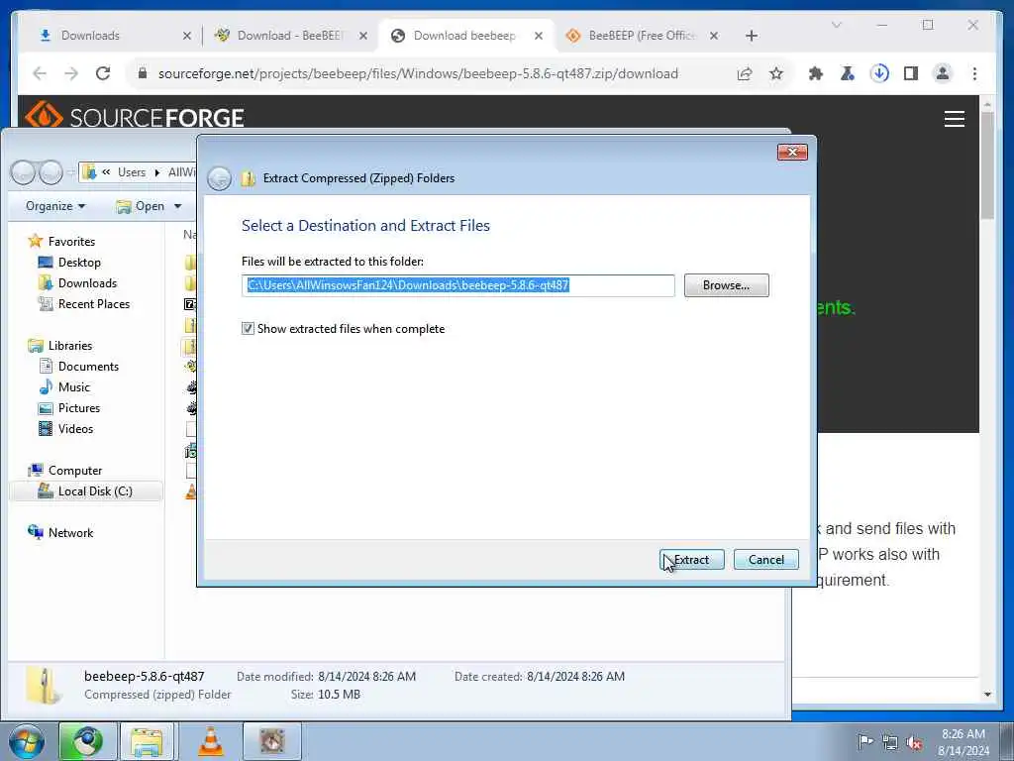Open the SourceForge hamburger menu
The width and height of the screenshot is (1014, 761).
tap(954, 119)
